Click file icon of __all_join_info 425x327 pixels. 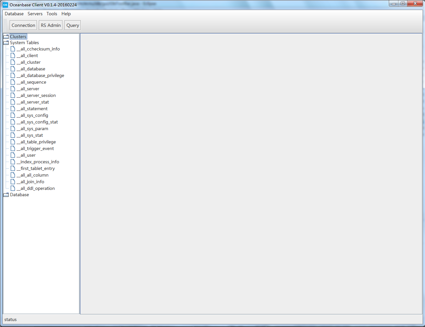[13, 182]
